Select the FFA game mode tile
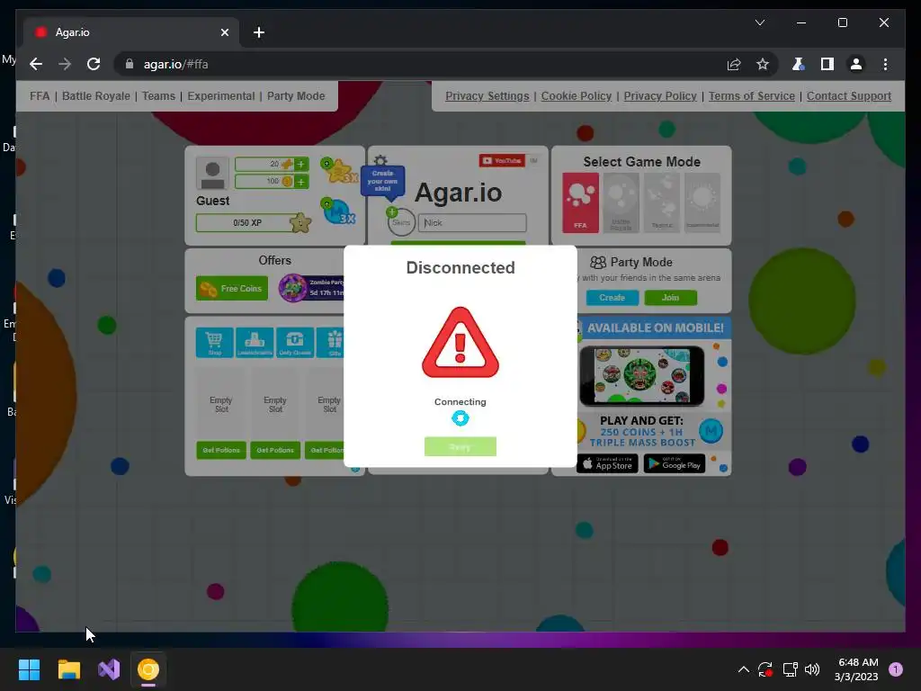The width and height of the screenshot is (921, 691). [580, 202]
